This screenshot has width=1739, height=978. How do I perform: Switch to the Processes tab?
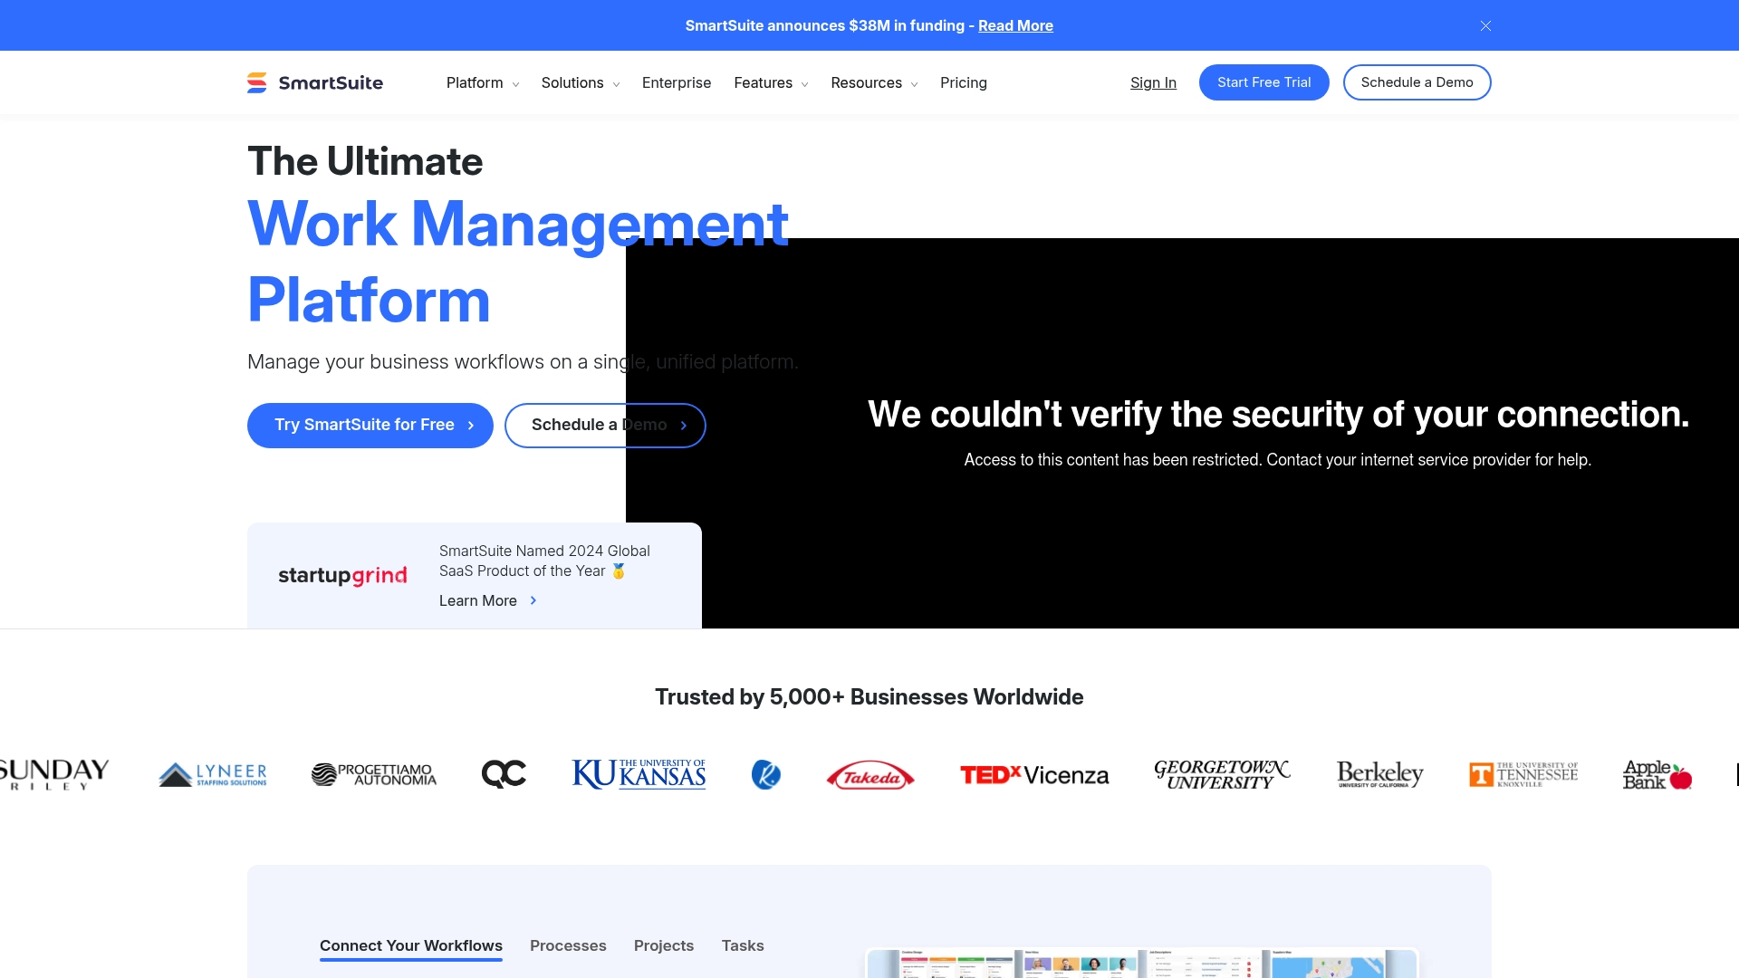pyautogui.click(x=568, y=945)
